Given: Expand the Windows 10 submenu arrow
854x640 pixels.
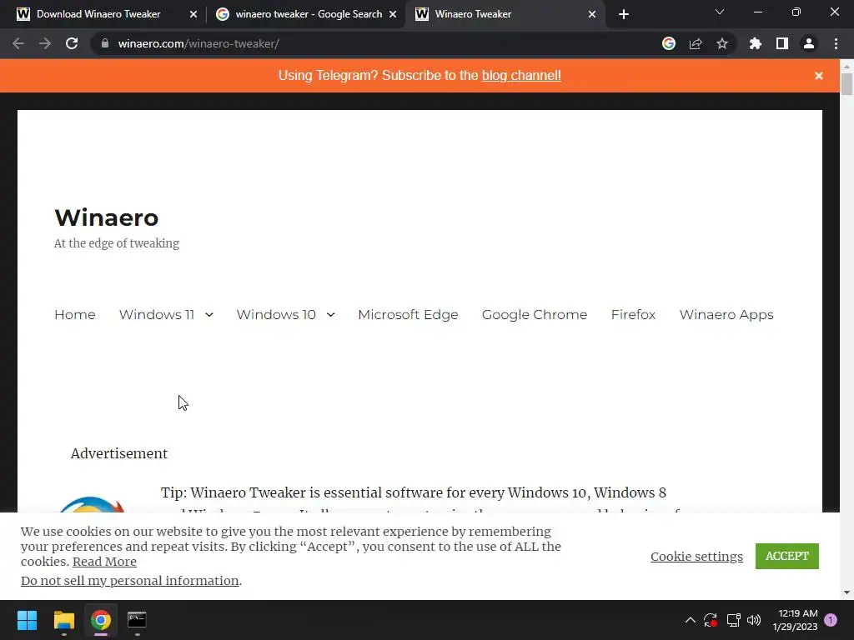Looking at the screenshot, I should coord(330,314).
